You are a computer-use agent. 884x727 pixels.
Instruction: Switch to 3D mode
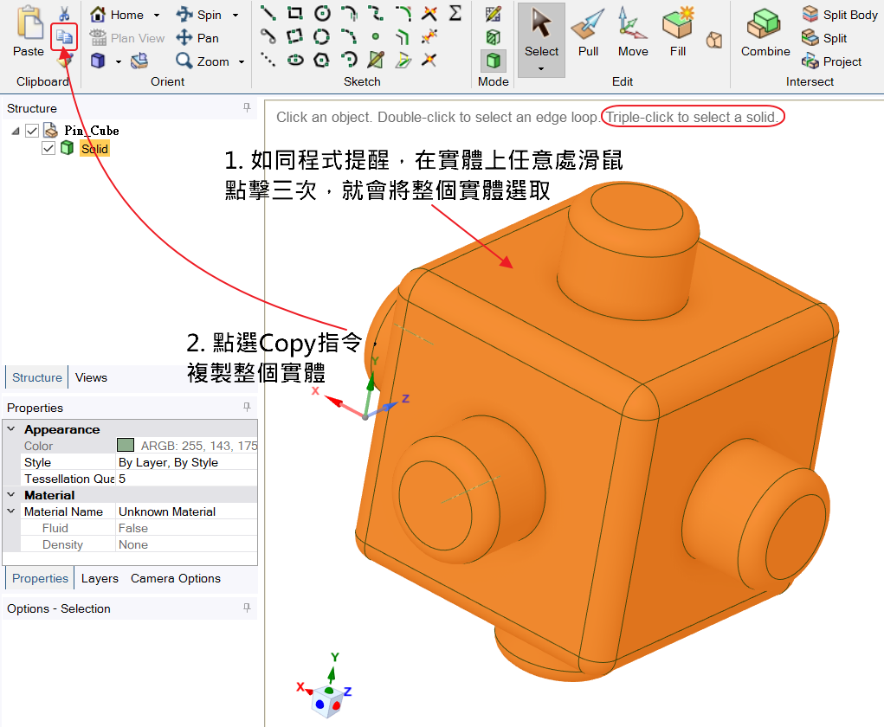pyautogui.click(x=494, y=61)
